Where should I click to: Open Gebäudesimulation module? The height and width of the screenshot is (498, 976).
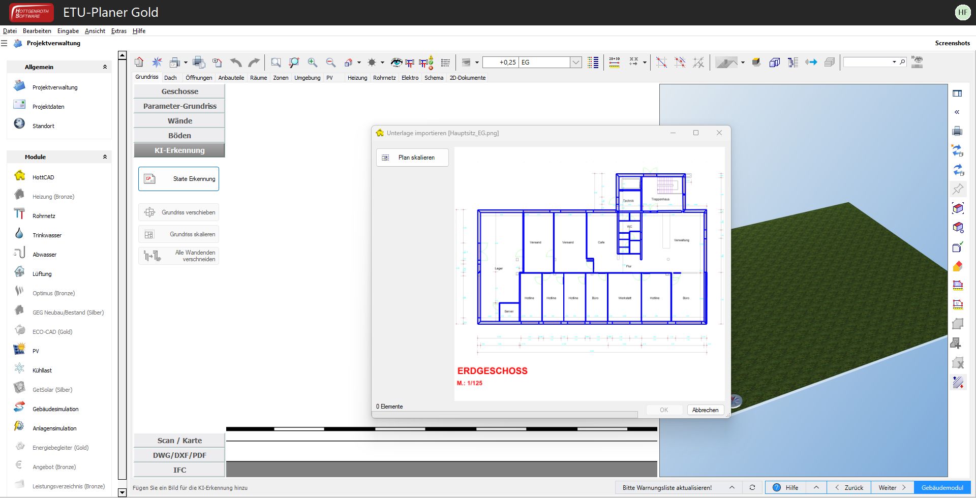(x=55, y=409)
